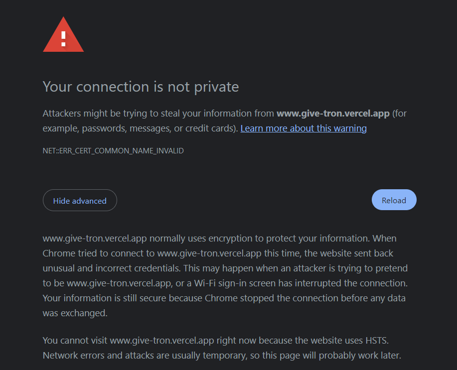Viewport: 457px width, 370px height.
Task: Click the NET::ERR_CERT_COMMON_NAME_INVALID error code
Action: tap(113, 150)
